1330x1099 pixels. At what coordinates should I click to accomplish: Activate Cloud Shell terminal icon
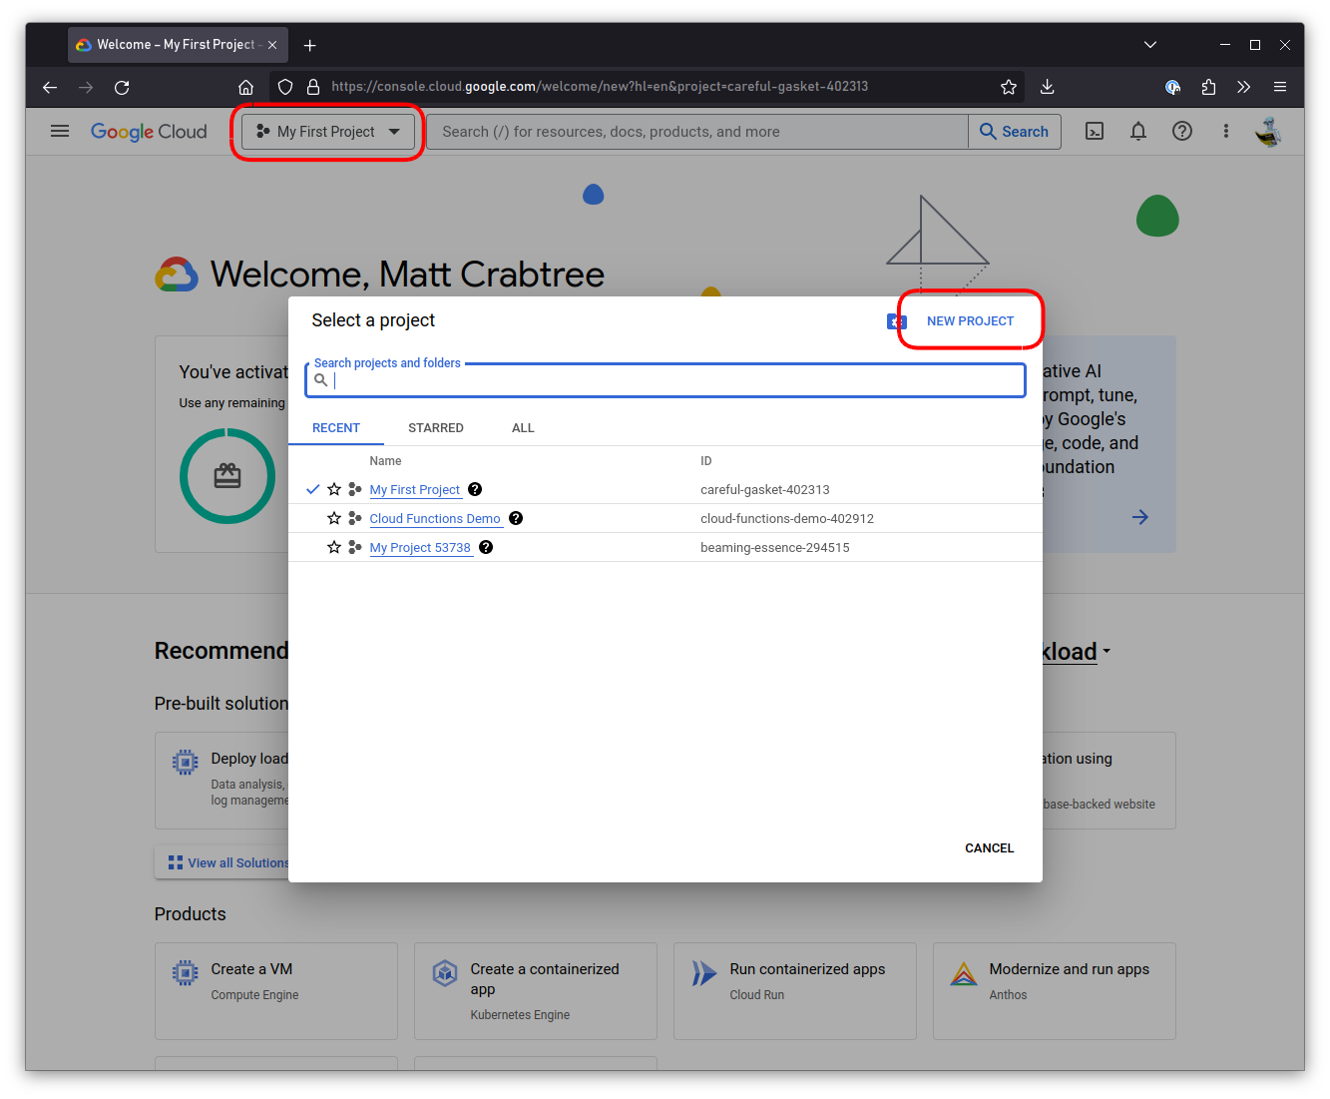coord(1095,132)
